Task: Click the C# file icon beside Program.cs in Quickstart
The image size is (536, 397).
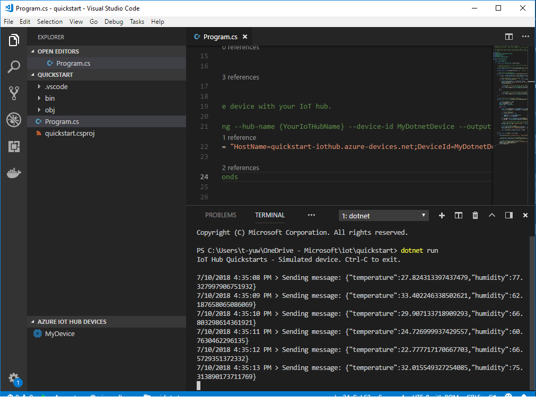Action: 39,121
